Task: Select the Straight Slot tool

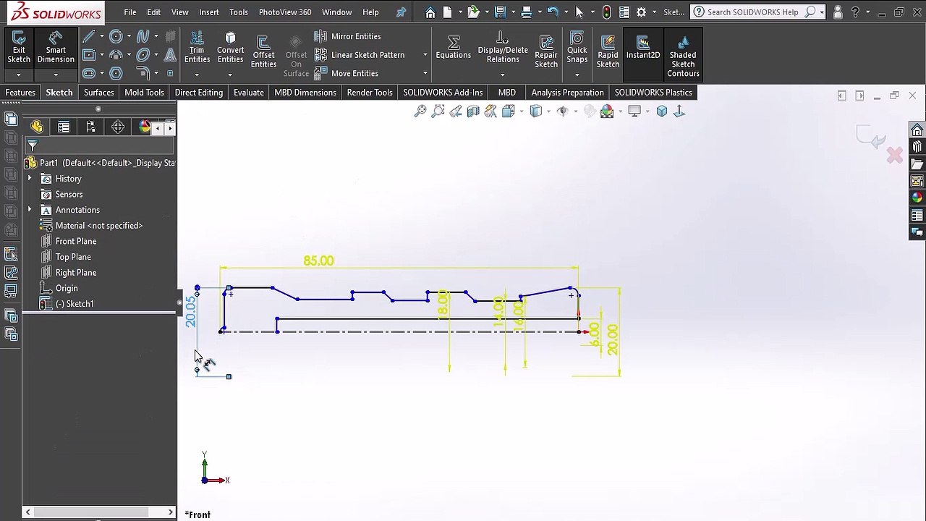Action: pyautogui.click(x=88, y=73)
